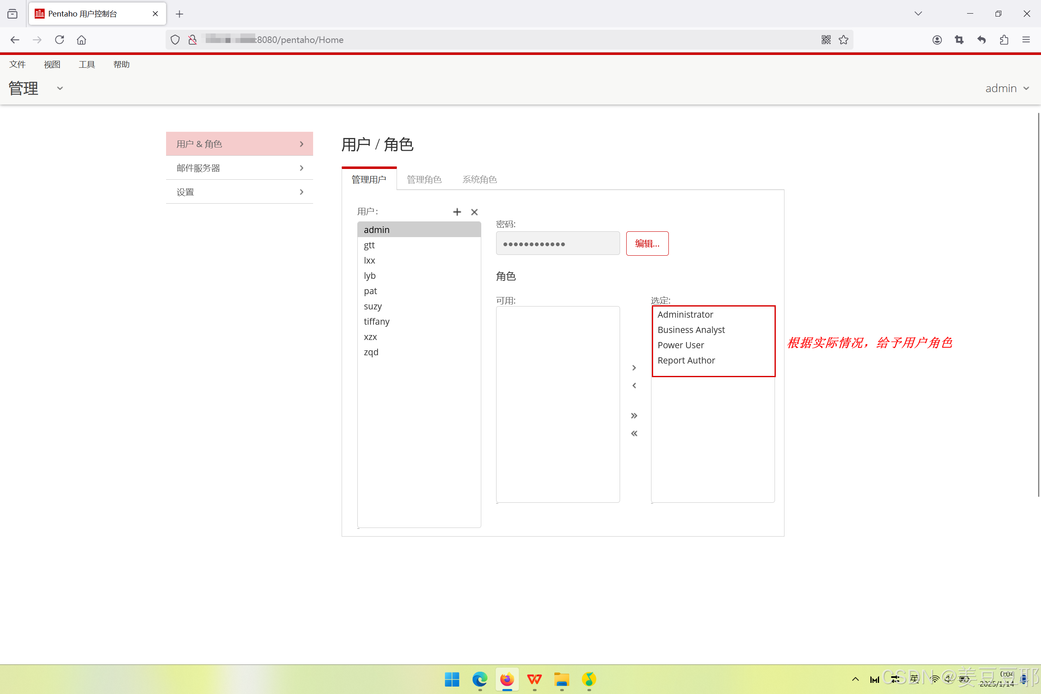This screenshot has width=1041, height=694.
Task: Select the Power User role
Action: point(680,345)
